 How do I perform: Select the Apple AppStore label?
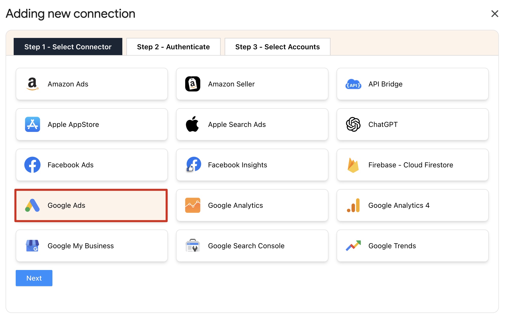pos(73,125)
